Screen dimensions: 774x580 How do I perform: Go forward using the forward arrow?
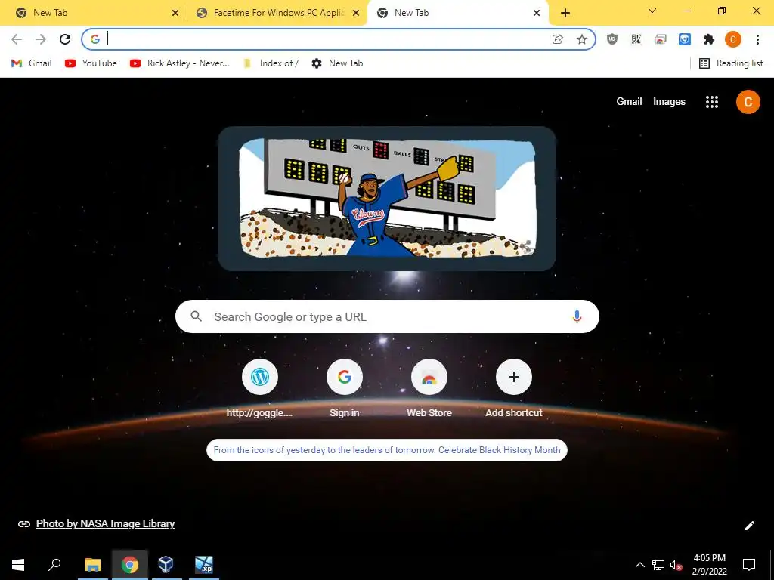[41, 39]
